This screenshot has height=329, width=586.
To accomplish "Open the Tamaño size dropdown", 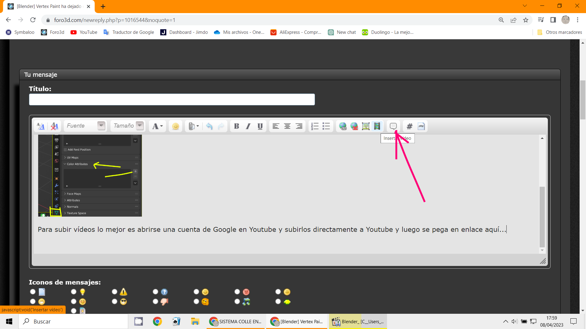I will [x=140, y=126].
